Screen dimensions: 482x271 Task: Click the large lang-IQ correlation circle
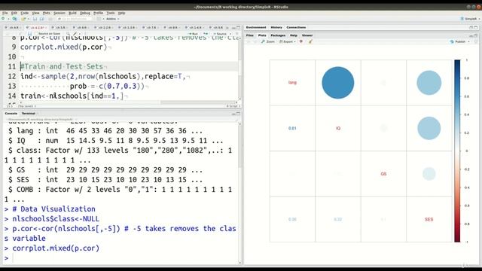[x=338, y=83]
